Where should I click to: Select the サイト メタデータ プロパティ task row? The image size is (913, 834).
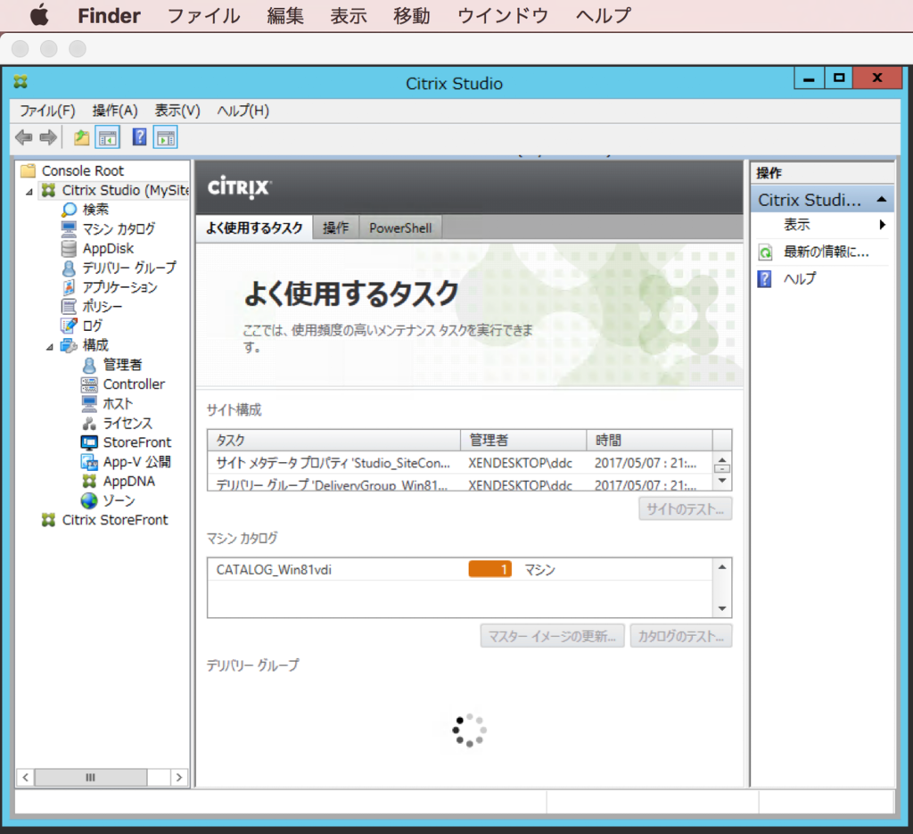(460, 463)
